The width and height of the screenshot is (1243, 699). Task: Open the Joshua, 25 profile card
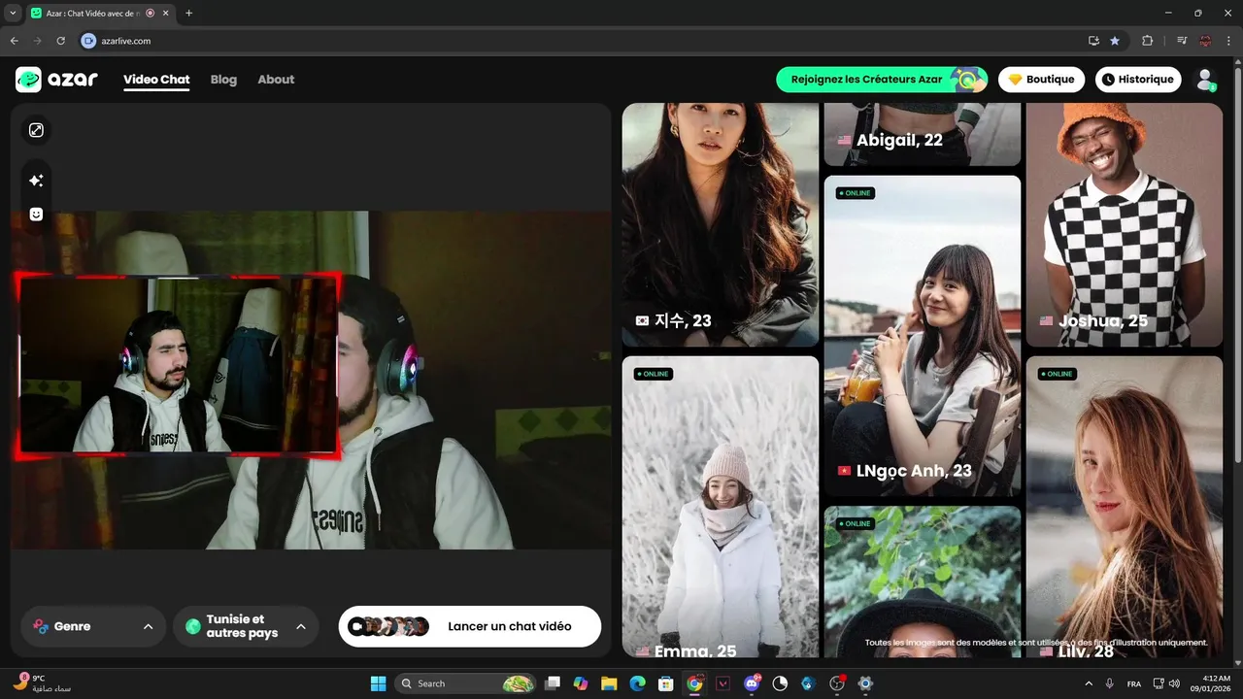[1125, 225]
